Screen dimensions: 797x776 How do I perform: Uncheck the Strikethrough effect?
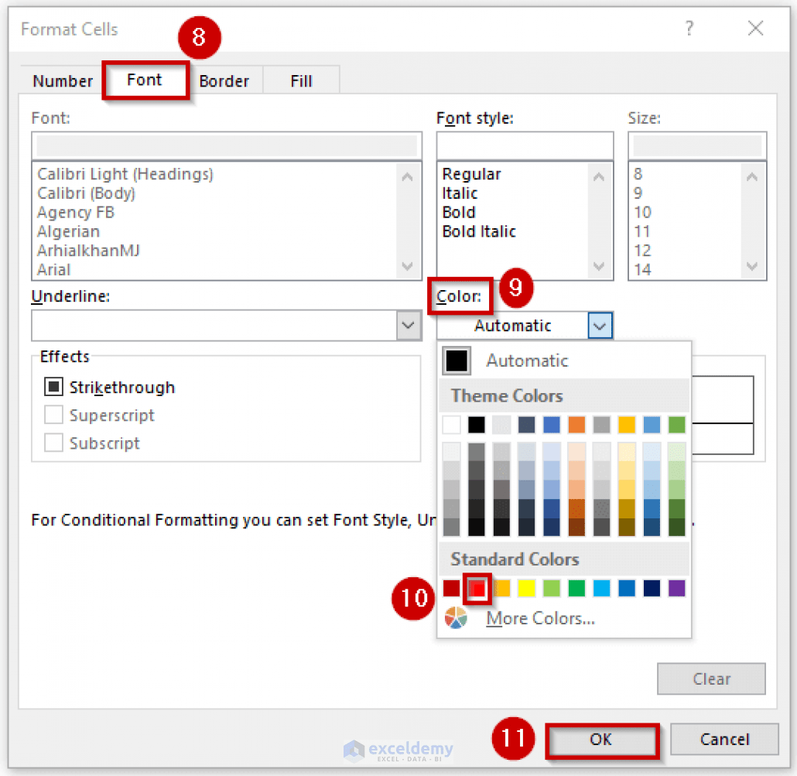tap(54, 387)
